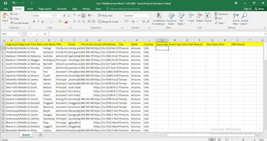The image size is (267, 141).
Task: Open the General number format dropdown
Action: 148,16
